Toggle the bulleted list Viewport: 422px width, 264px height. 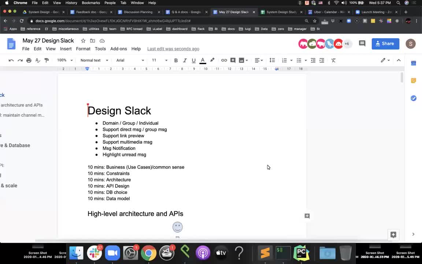[299, 60]
